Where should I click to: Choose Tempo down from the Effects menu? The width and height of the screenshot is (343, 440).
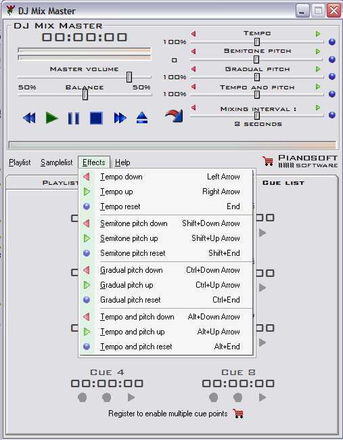pyautogui.click(x=167, y=177)
